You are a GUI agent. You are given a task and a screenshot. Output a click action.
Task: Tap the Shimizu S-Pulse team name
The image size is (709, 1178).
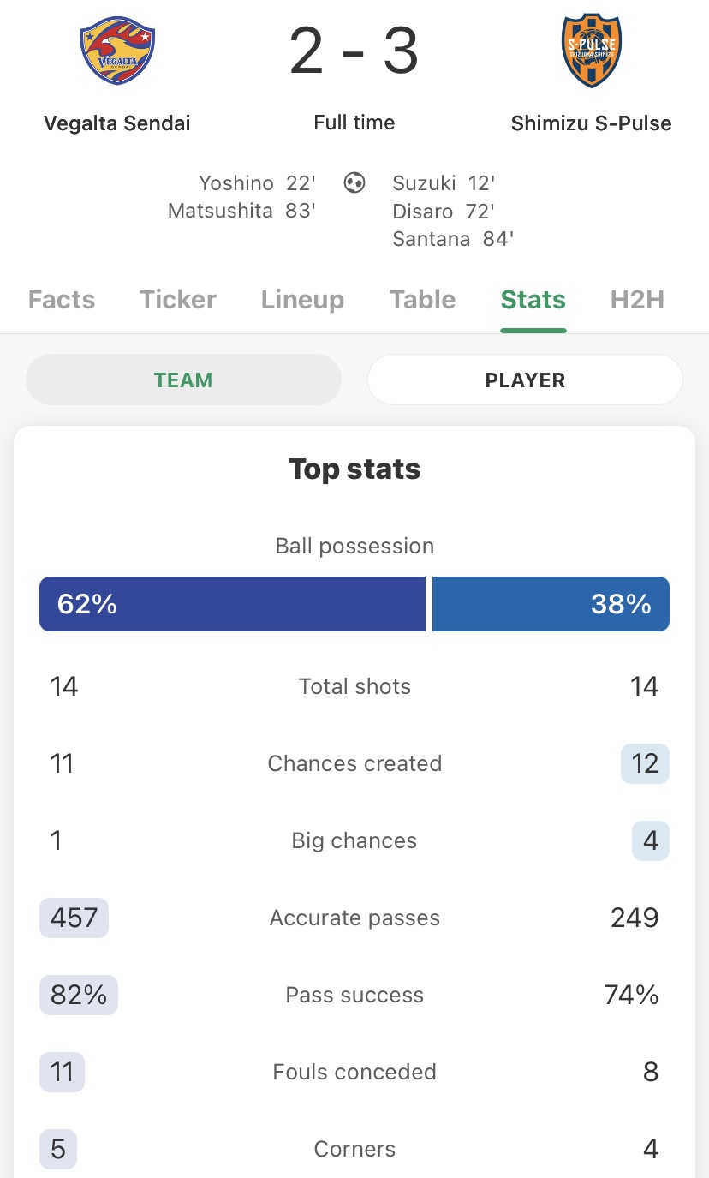pos(591,123)
